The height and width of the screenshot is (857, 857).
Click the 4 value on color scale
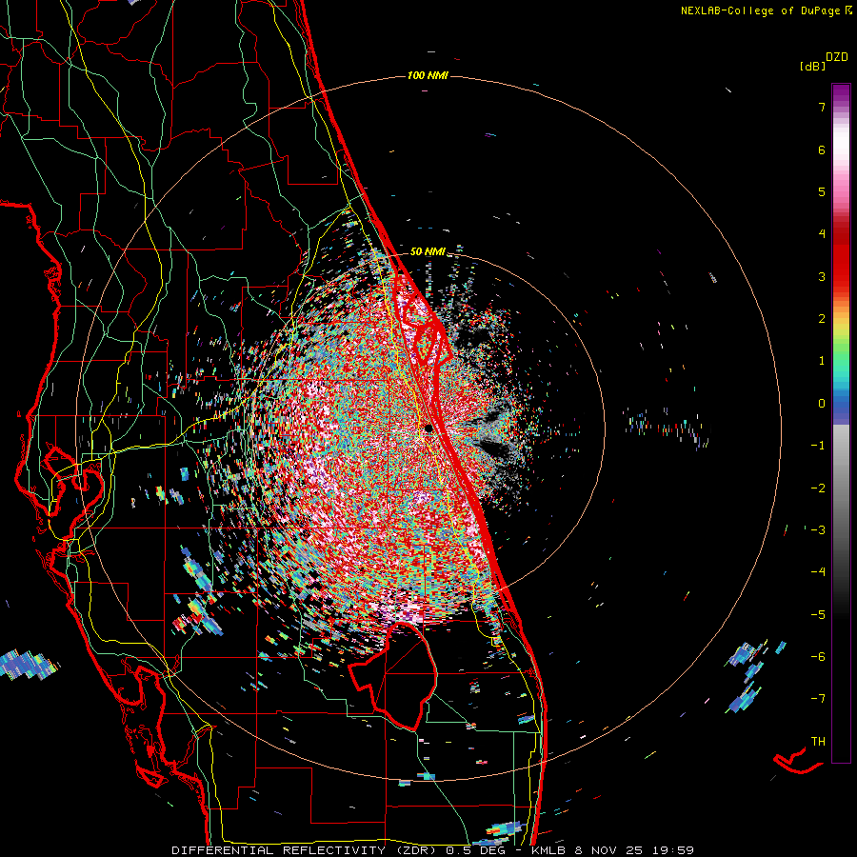(x=822, y=234)
